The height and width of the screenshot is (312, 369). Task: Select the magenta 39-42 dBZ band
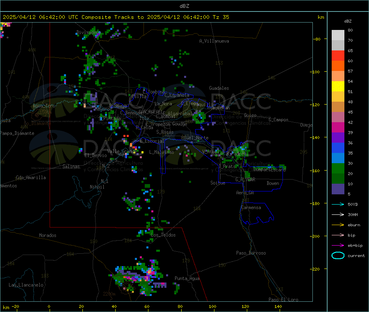point(338,127)
